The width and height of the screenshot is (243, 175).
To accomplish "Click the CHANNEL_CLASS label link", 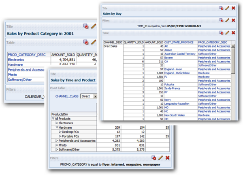I will click(x=67, y=96).
